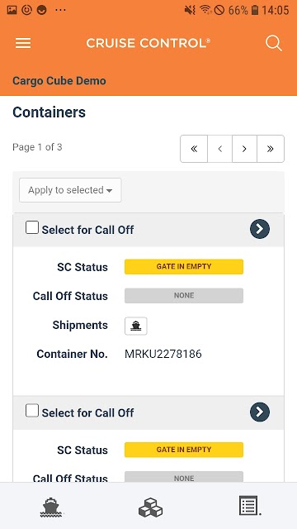
Task: Jump to the last page of containers
Action: (271, 149)
